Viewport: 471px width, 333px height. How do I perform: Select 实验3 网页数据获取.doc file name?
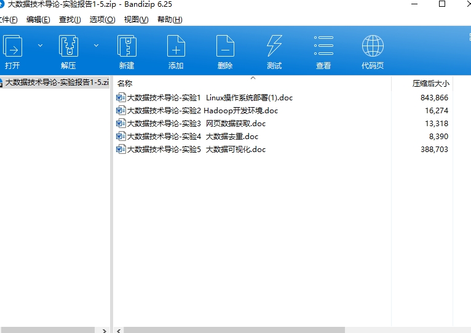(x=196, y=123)
